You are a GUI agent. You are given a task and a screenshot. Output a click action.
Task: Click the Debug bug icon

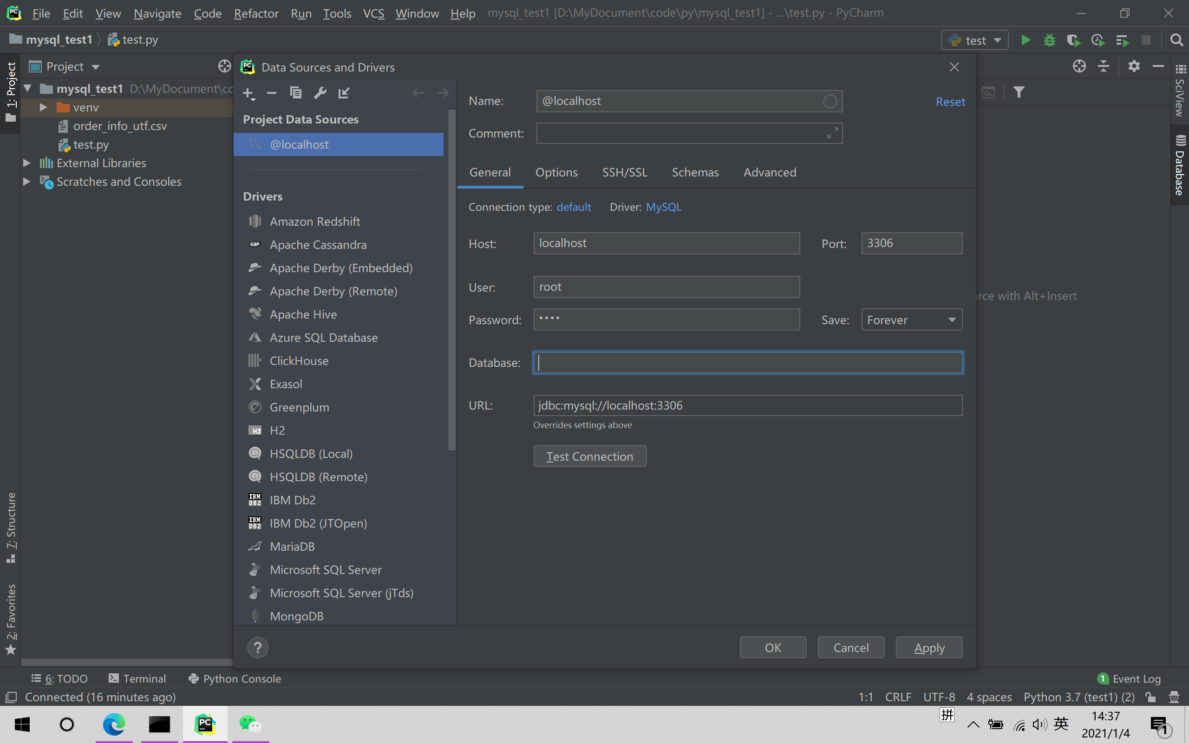coord(1050,40)
